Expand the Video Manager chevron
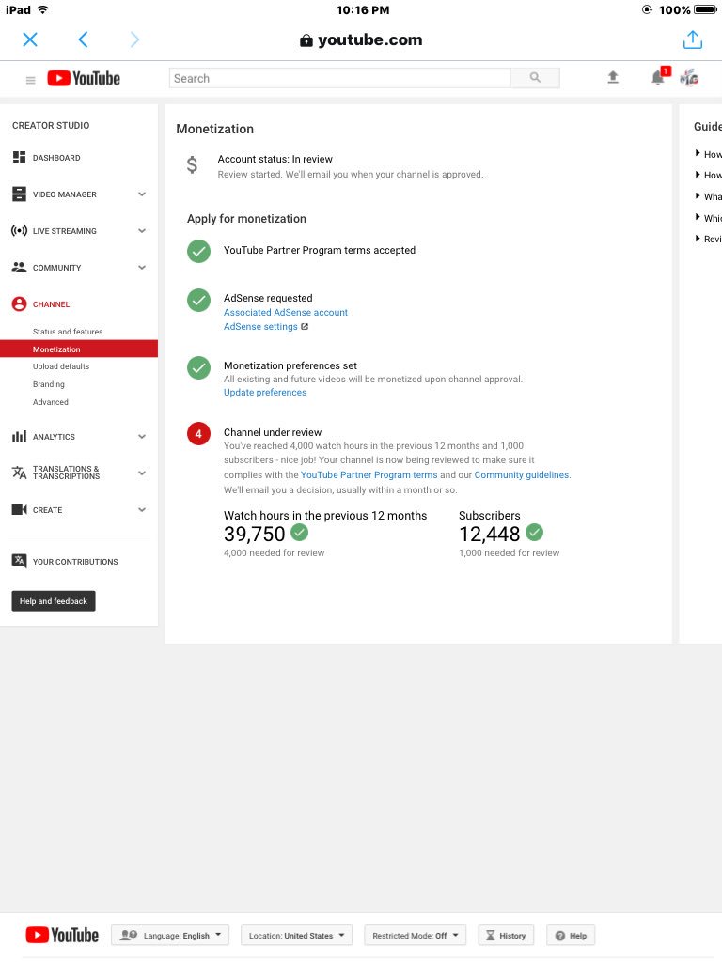This screenshot has height=962, width=722. pos(142,194)
